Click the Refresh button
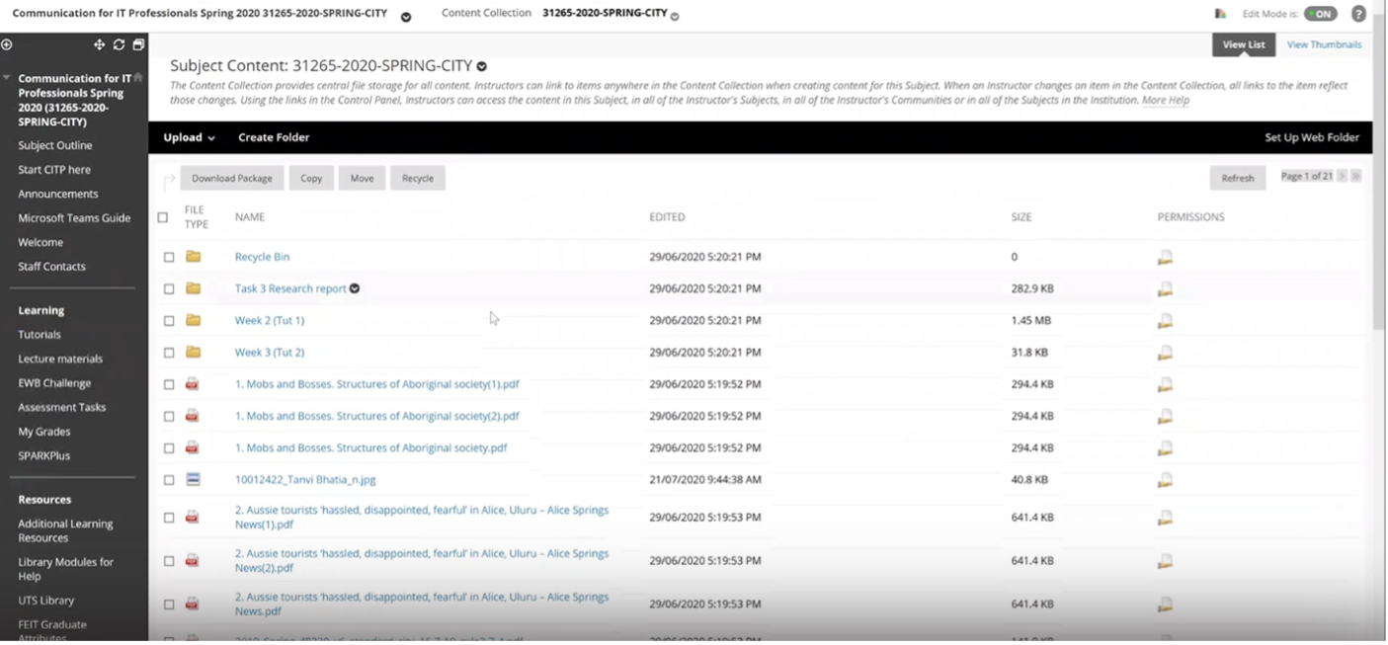The height and width of the screenshot is (645, 1388). pyautogui.click(x=1238, y=178)
